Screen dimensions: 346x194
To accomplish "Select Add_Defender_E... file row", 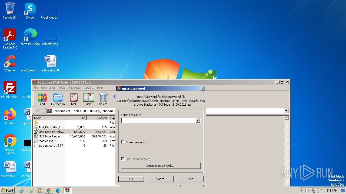I will 74,127.
